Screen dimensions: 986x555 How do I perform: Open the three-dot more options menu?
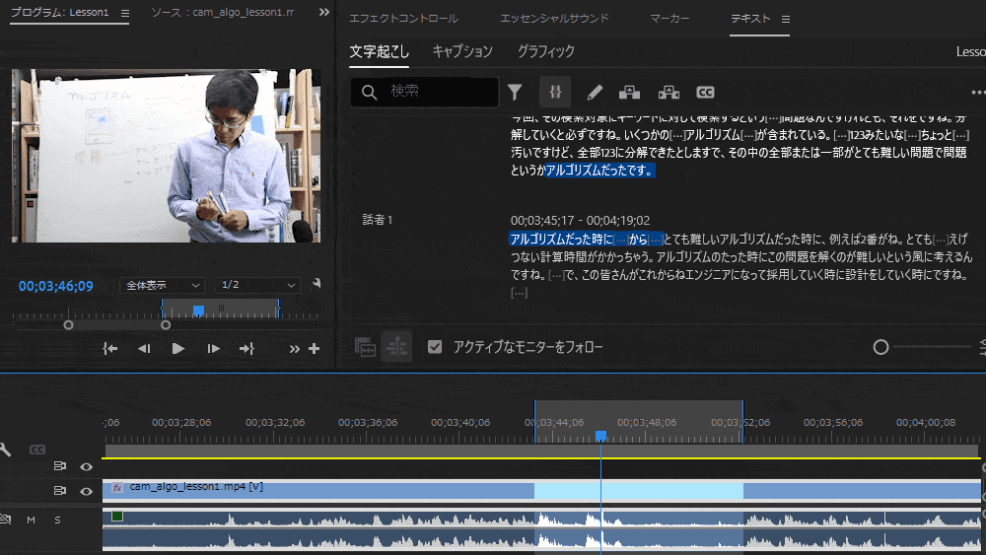(x=978, y=93)
